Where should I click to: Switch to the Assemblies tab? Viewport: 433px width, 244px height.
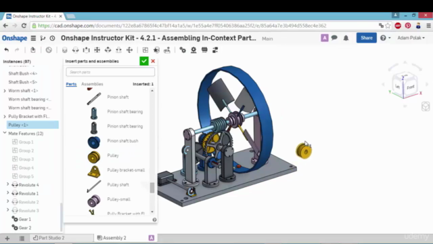pyautogui.click(x=92, y=84)
